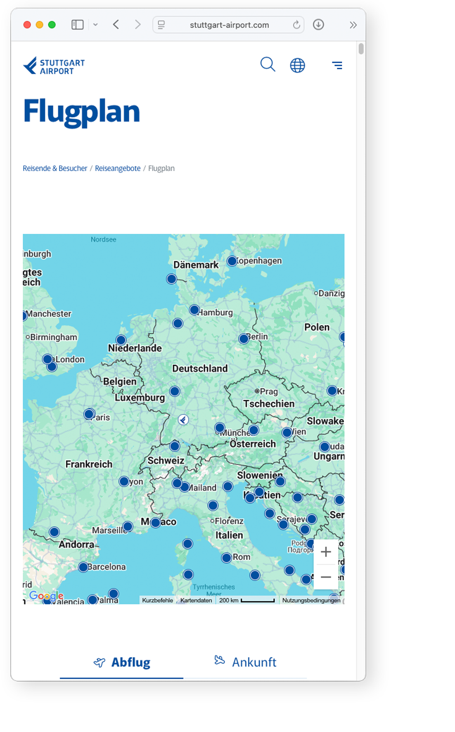The height and width of the screenshot is (732, 455).
Task: Select the Berlin destination marker
Action: point(244,338)
